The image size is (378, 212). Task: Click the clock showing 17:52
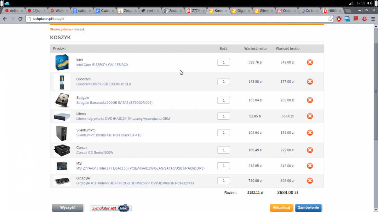[x=361, y=3]
